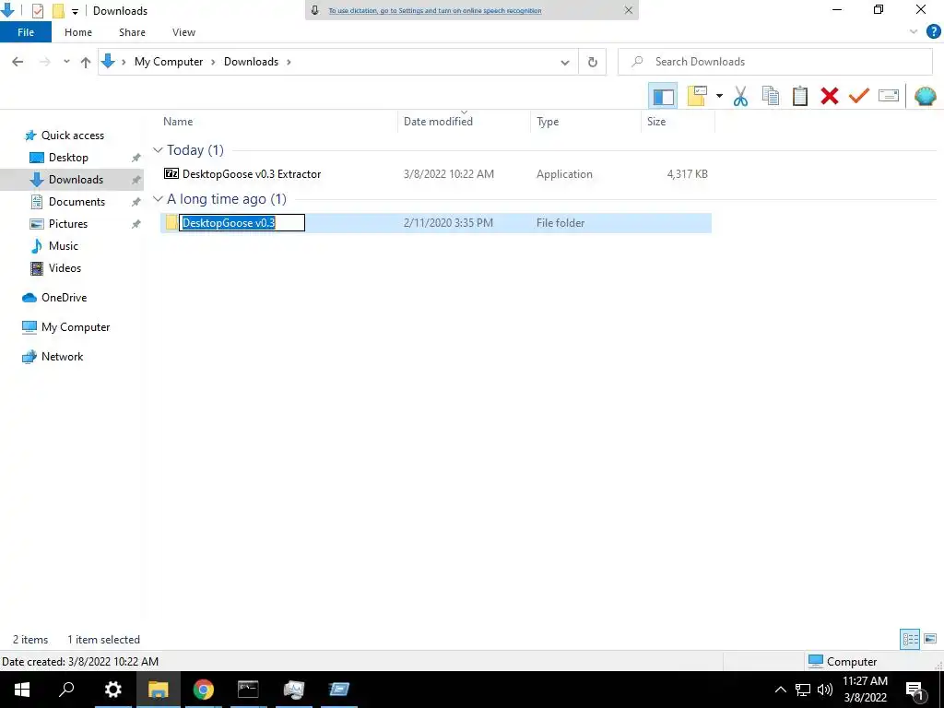Click the Rename label toolbar icon
Image resolution: width=944 pixels, height=708 pixels.
pyautogui.click(x=889, y=96)
